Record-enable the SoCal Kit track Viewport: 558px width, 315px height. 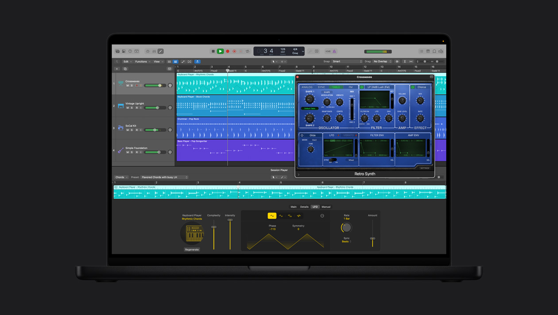click(136, 130)
